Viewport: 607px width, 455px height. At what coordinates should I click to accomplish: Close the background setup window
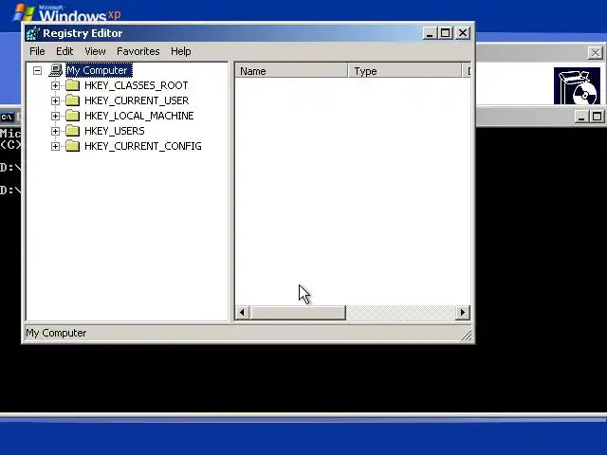[596, 53]
